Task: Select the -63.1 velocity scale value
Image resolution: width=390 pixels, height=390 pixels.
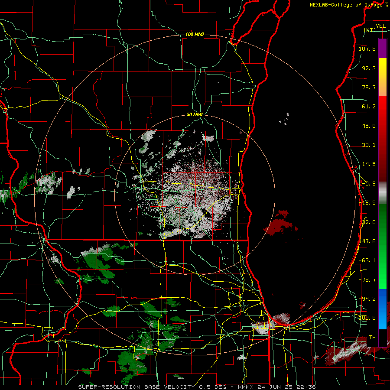Action: 367,260
